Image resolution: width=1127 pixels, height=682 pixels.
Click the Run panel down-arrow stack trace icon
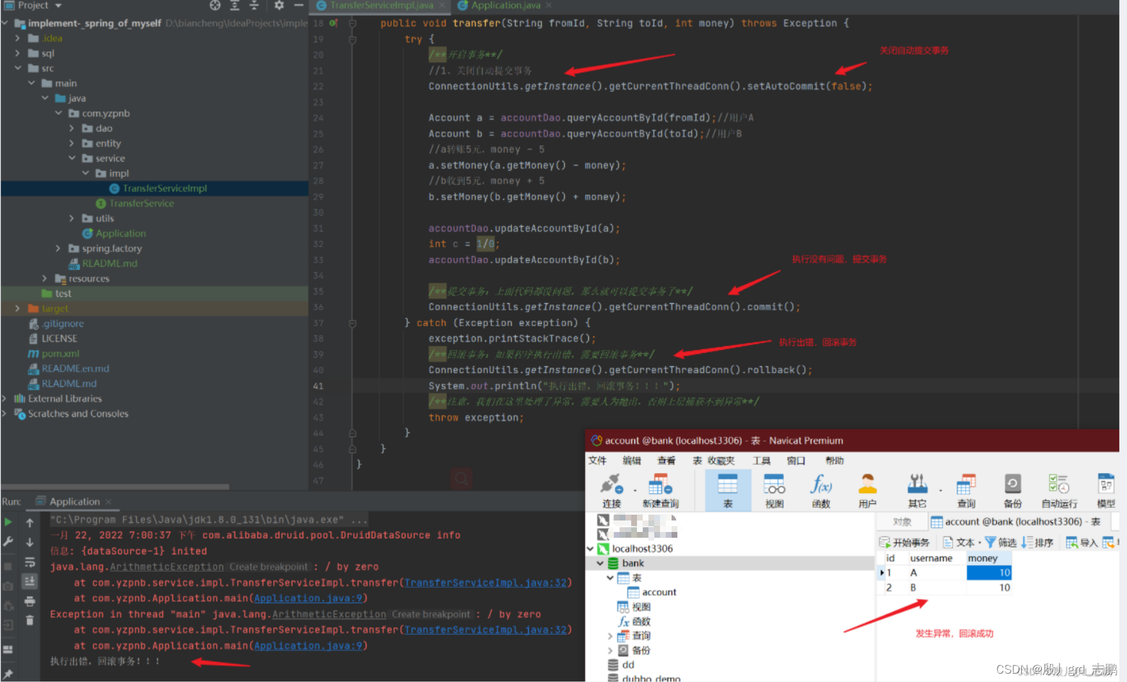pyautogui.click(x=30, y=542)
